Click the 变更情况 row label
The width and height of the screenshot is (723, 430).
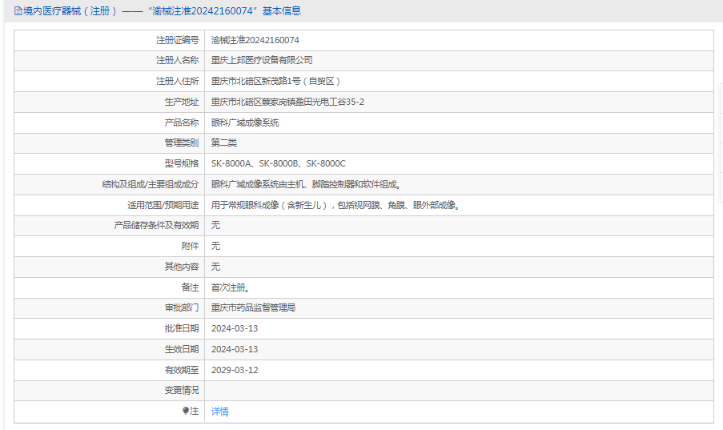[181, 391]
